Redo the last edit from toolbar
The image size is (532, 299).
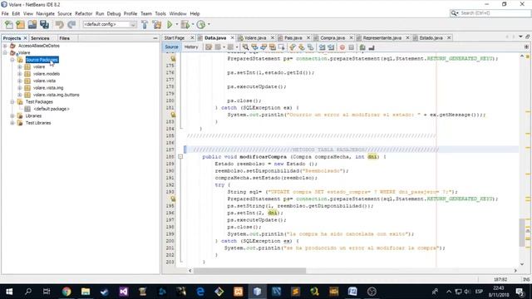tap(71, 24)
